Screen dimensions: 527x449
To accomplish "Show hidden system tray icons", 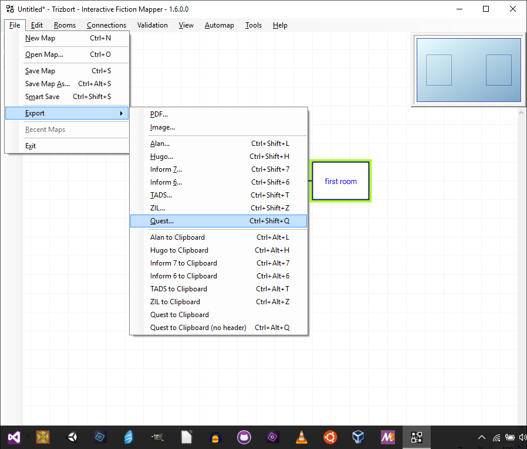I will 482,437.
